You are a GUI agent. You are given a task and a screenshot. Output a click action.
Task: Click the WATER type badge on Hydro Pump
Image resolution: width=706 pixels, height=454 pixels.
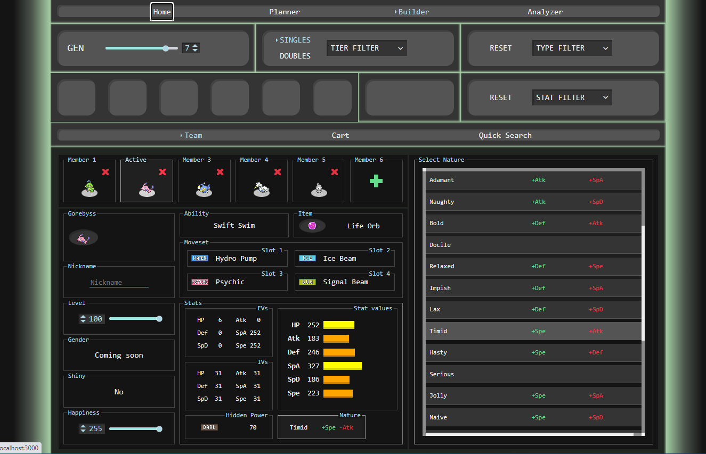(x=200, y=258)
